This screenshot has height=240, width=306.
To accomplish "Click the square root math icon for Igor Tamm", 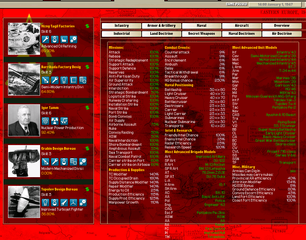I will click(64, 121).
